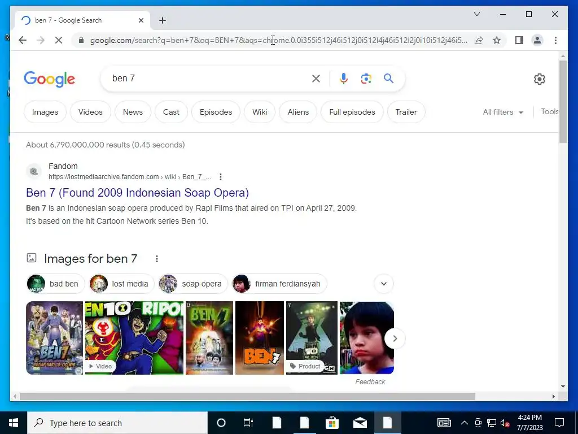
Task: Click the horizontal scrollbar thumb
Action: 247,397
